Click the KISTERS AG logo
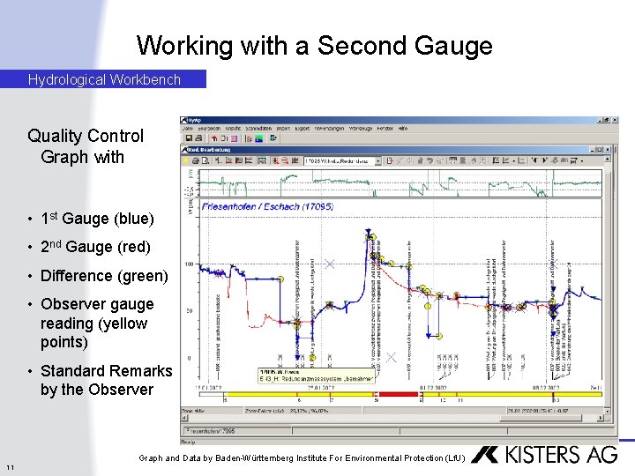The image size is (635, 476). pyautogui.click(x=545, y=455)
